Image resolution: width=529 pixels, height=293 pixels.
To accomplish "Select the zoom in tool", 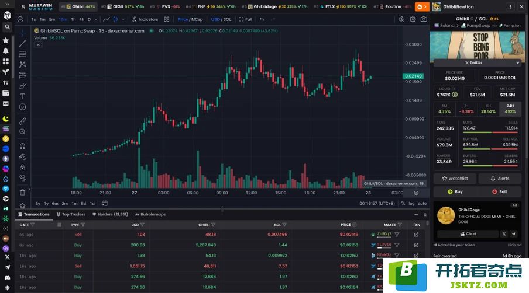I will pos(23,132).
